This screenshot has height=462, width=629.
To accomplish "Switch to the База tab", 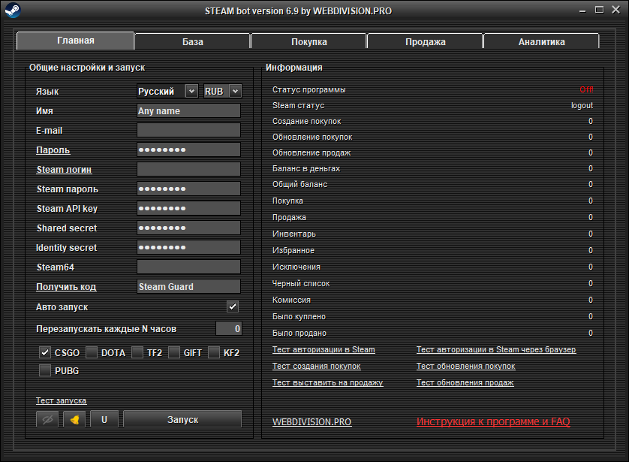I will point(192,41).
